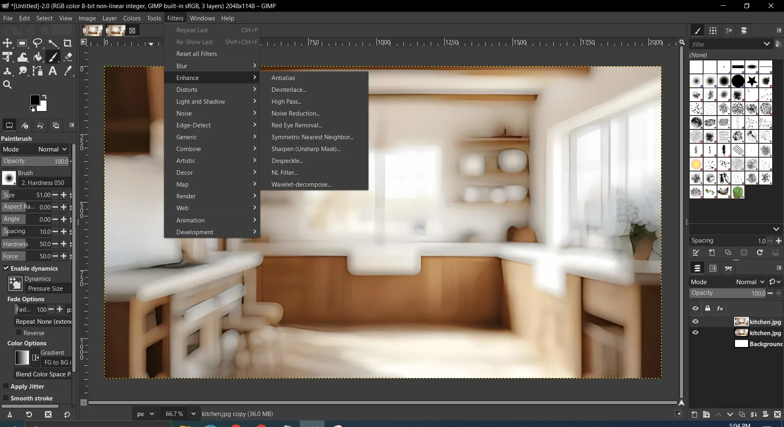Open the Layer menu
The height and width of the screenshot is (427, 784).
click(109, 18)
